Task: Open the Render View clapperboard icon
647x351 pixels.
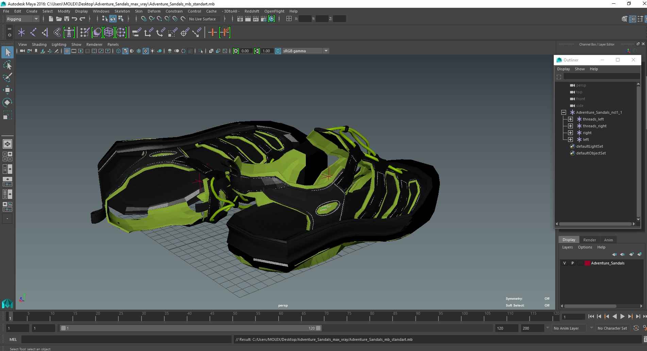Action: tap(240, 19)
